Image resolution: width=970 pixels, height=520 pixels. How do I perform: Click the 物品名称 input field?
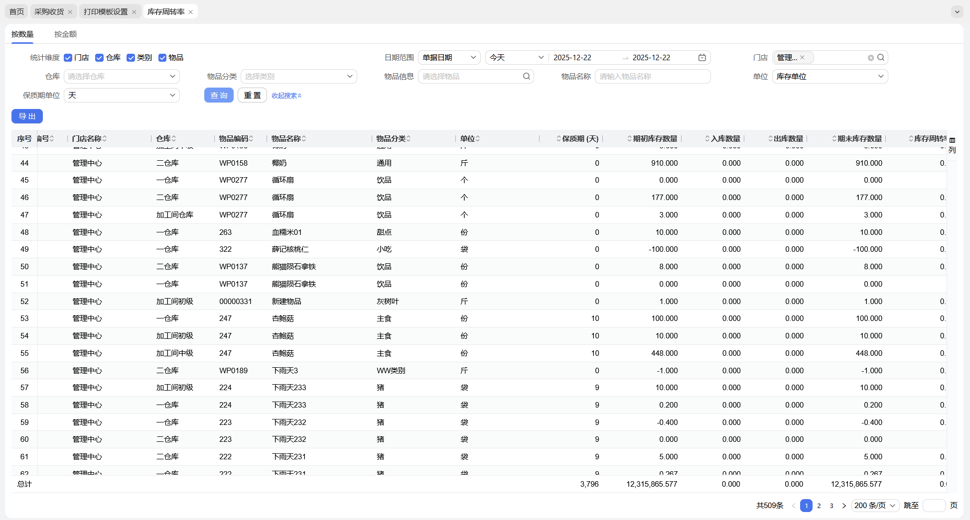[652, 77]
